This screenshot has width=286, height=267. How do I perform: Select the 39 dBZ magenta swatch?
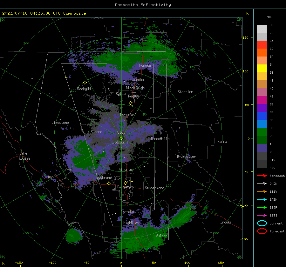point(262,100)
